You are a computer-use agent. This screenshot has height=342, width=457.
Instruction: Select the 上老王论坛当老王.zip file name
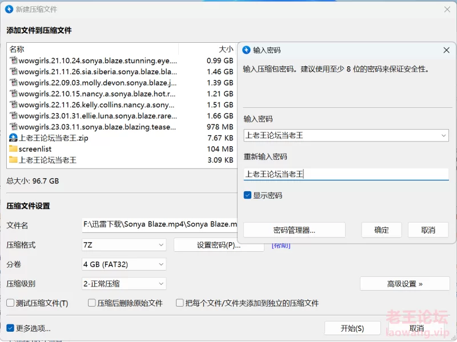53,138
